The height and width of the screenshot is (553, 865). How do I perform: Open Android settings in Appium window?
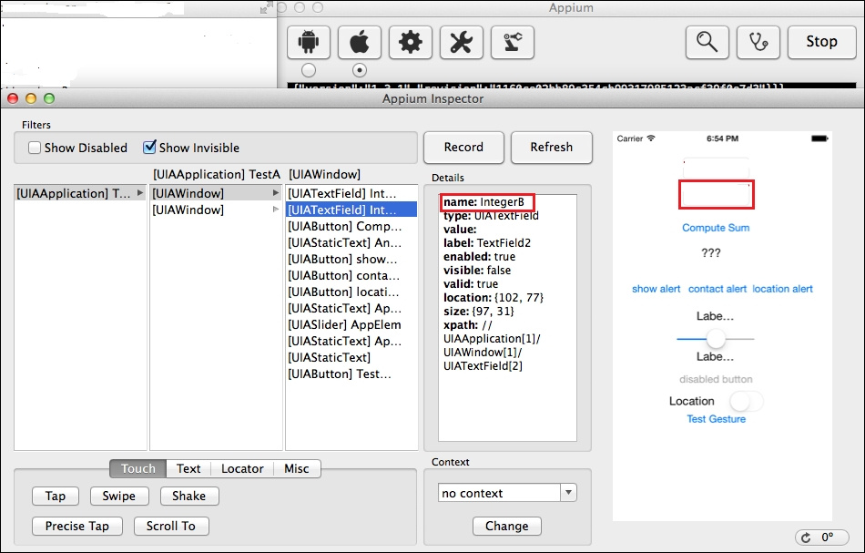pyautogui.click(x=309, y=42)
